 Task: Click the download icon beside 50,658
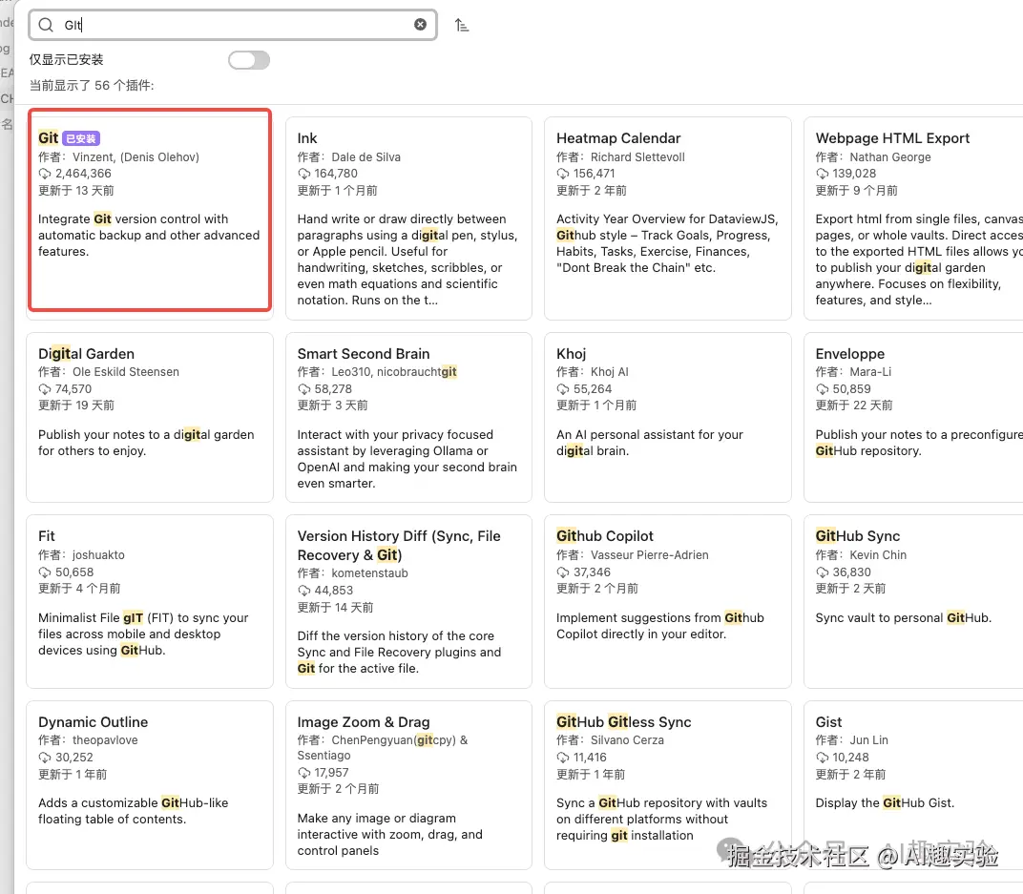44,572
